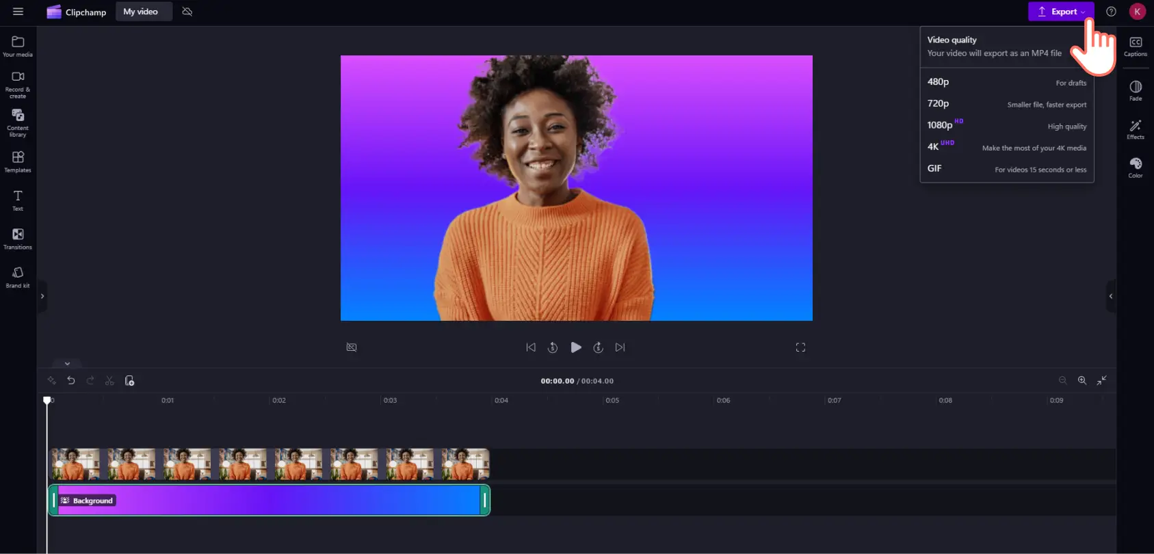Image resolution: width=1154 pixels, height=554 pixels.
Task: Open the Captions panel
Action: (1136, 47)
